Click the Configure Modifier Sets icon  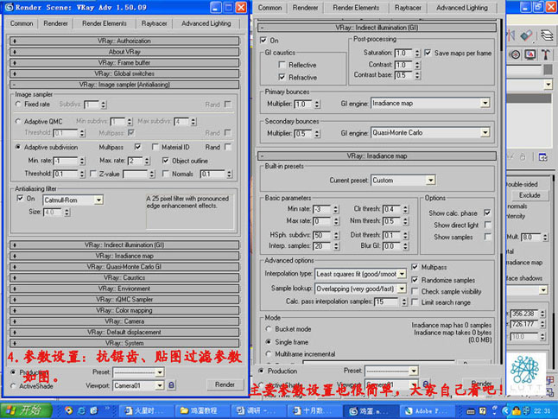tap(543, 157)
